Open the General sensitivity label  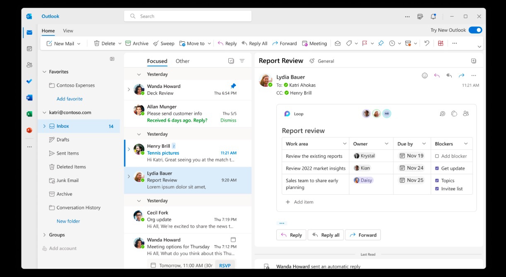(322, 61)
